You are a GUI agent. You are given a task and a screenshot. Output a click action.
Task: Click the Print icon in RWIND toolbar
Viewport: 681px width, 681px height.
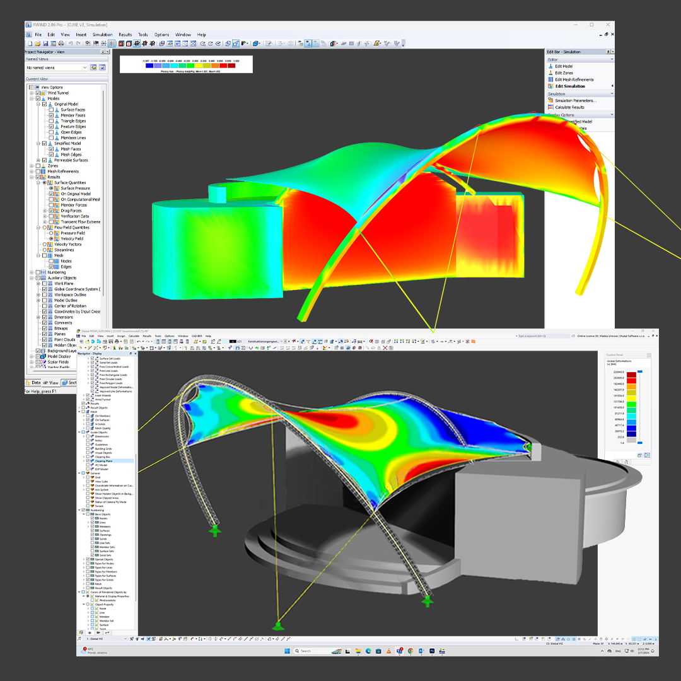(61, 44)
